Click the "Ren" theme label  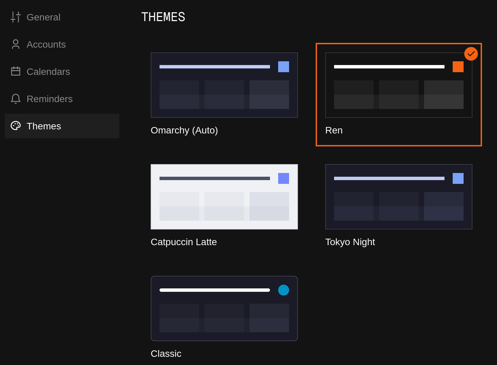pyautogui.click(x=334, y=130)
